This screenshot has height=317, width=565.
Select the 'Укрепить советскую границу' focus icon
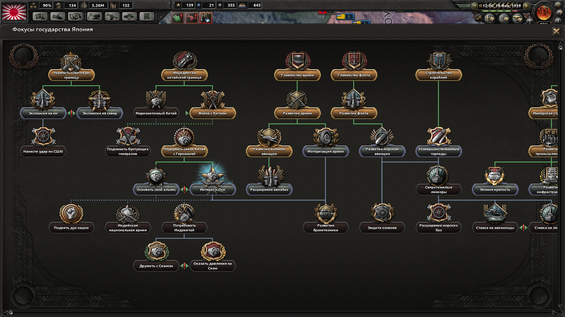pyautogui.click(x=71, y=61)
